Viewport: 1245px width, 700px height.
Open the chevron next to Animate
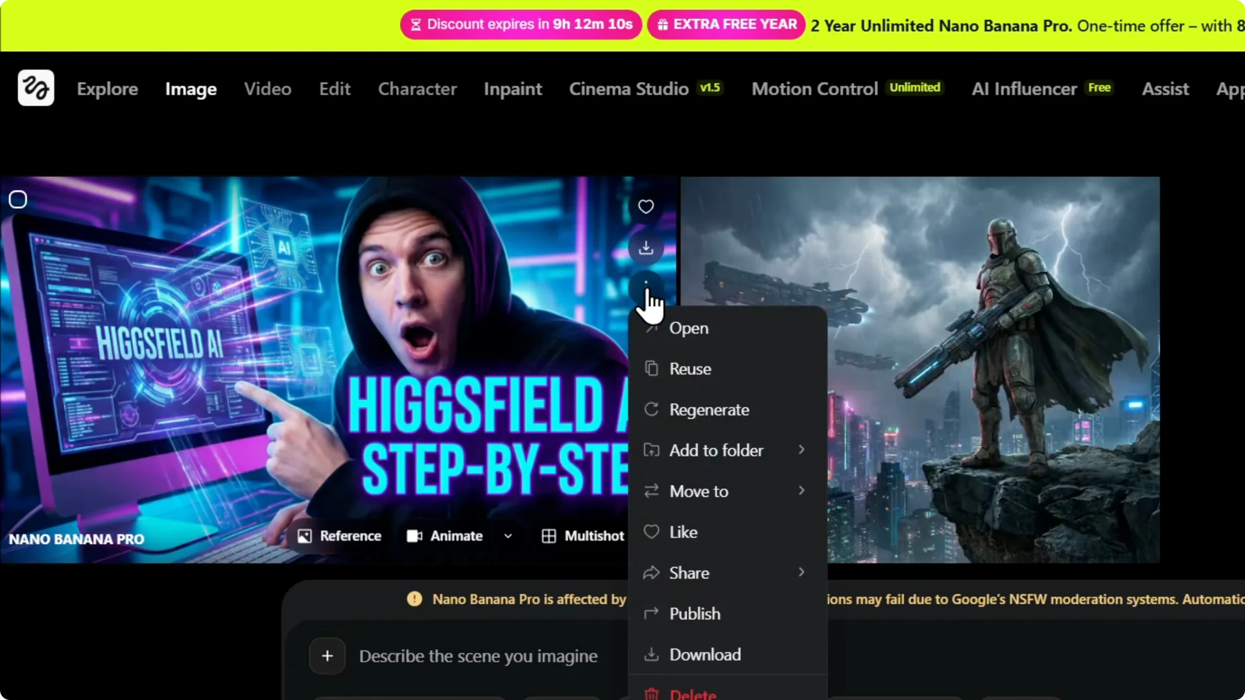pos(508,535)
